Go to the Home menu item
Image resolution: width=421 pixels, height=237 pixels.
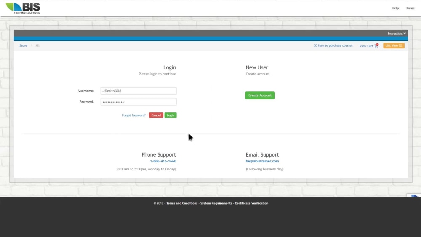410,8
